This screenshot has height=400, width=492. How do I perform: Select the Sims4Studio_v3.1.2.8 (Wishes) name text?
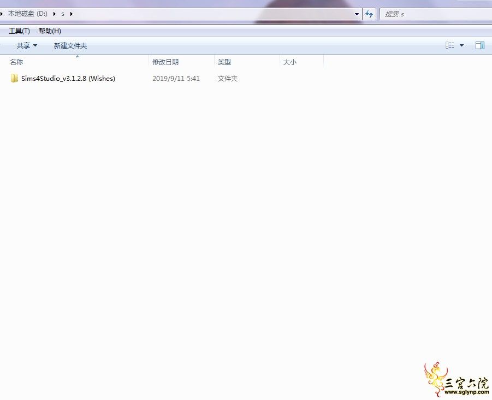68,79
